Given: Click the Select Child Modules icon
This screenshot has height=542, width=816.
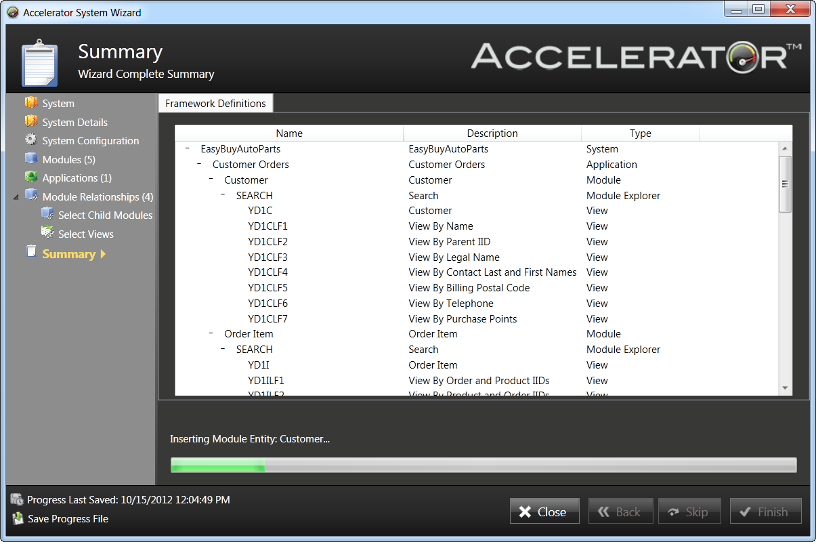Looking at the screenshot, I should coord(47,214).
